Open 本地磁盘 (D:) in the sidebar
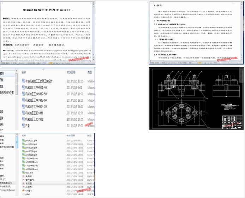 pos(6,183)
